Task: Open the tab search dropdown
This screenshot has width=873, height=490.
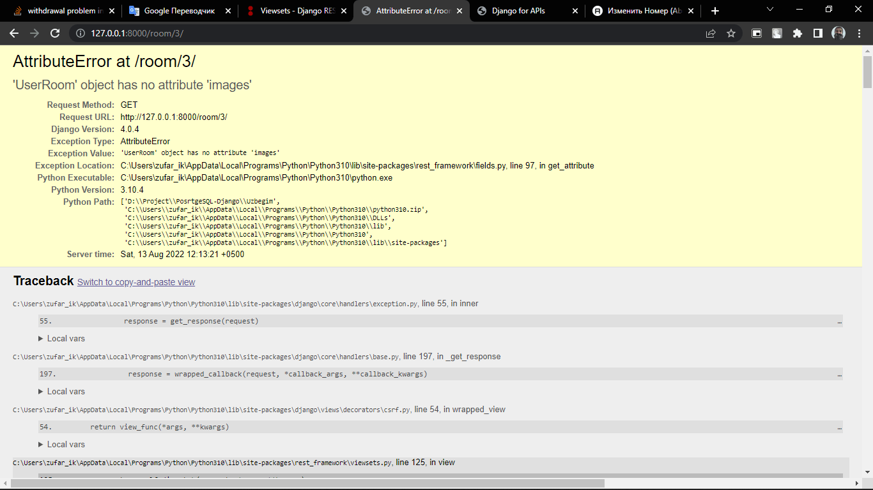Action: click(x=769, y=9)
